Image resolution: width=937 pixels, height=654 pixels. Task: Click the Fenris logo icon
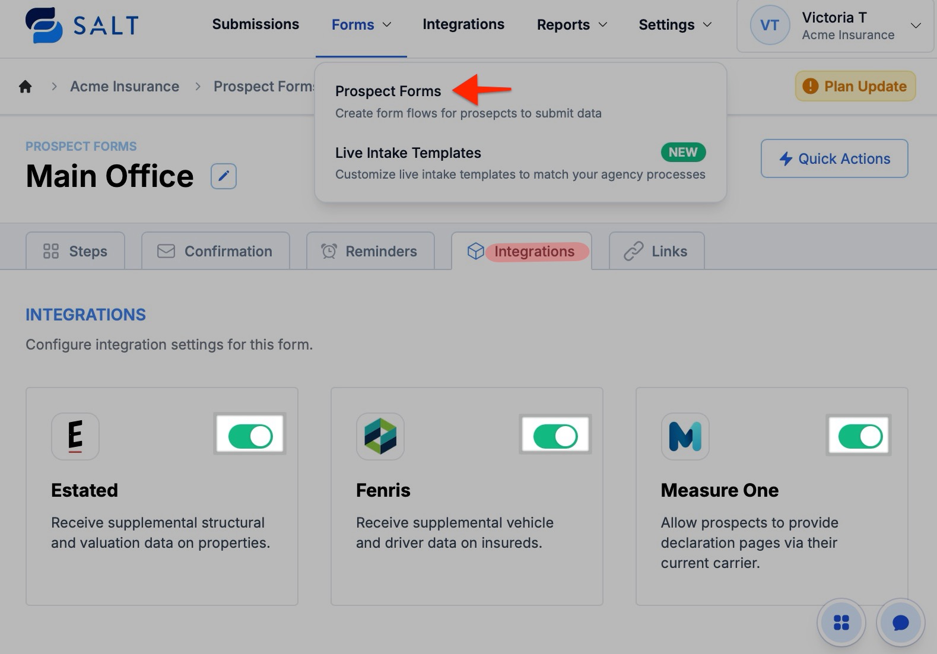(380, 436)
